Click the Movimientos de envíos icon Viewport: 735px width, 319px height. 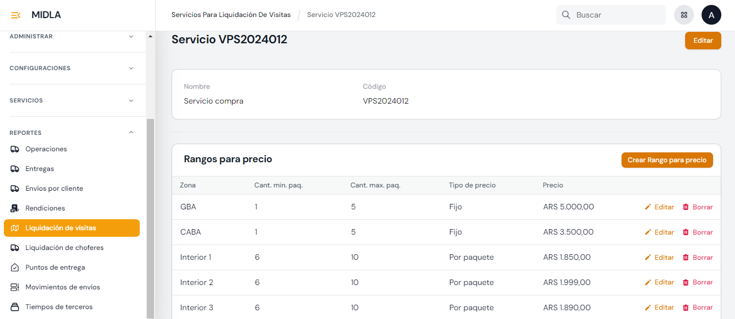click(15, 287)
